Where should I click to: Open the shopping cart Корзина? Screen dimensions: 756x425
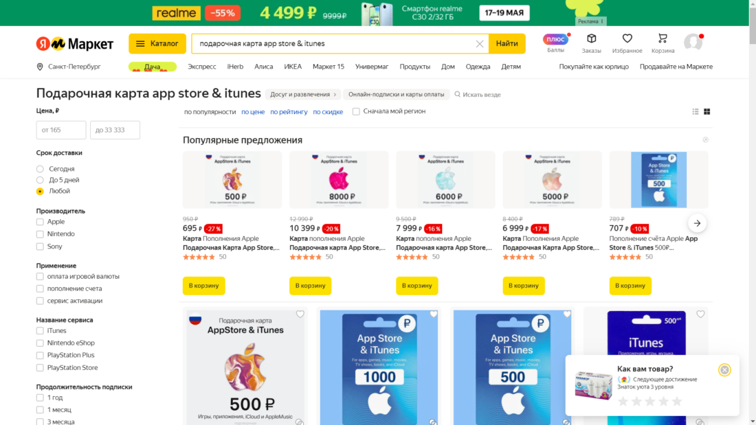pyautogui.click(x=662, y=43)
